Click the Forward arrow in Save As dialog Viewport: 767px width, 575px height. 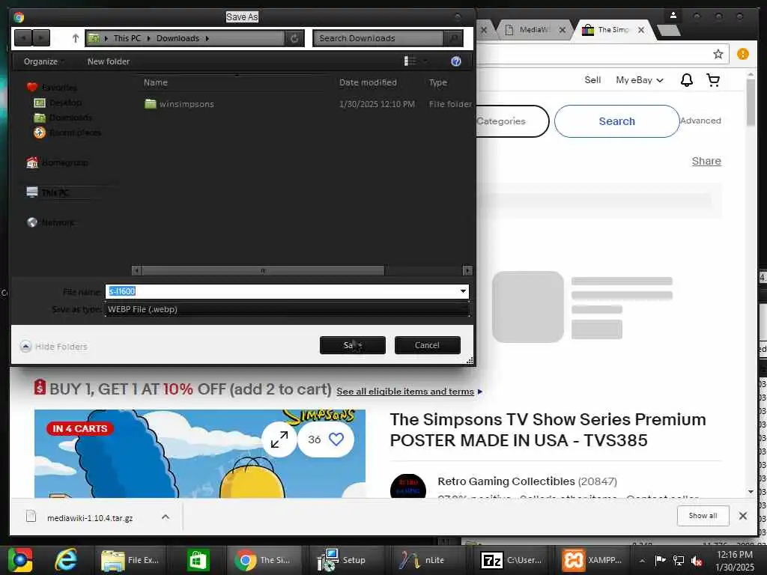tap(41, 37)
